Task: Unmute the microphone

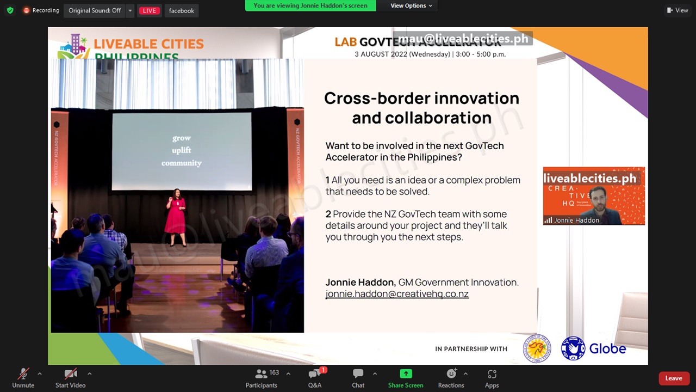Action: tap(23, 378)
